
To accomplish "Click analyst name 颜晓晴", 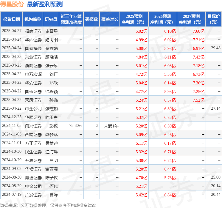I will pyautogui.click(x=52, y=57).
